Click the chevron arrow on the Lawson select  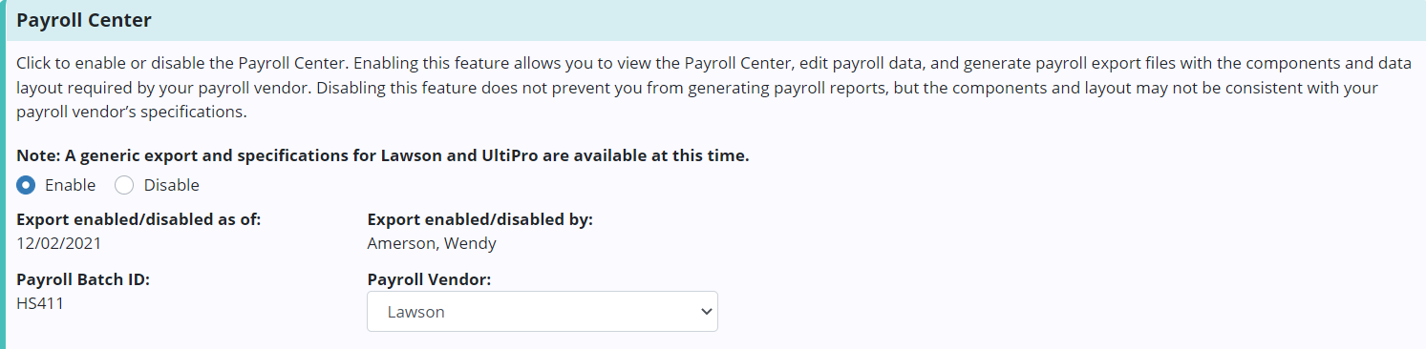coord(706,312)
